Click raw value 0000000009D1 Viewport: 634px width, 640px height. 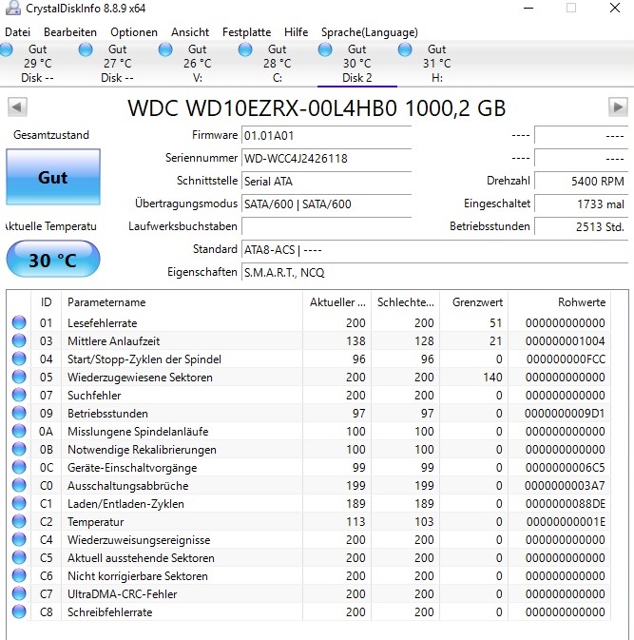pyautogui.click(x=565, y=413)
